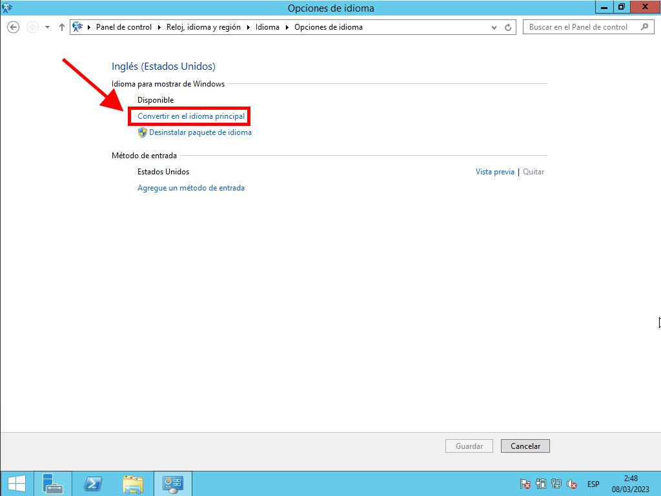Screen dimensions: 661x496
Task: Go up one level with the up arrow
Action: 62,27
